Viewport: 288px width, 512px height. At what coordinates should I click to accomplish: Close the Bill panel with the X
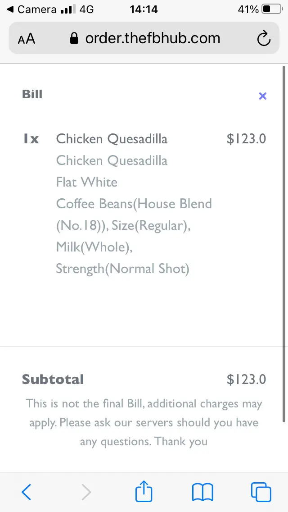263,96
